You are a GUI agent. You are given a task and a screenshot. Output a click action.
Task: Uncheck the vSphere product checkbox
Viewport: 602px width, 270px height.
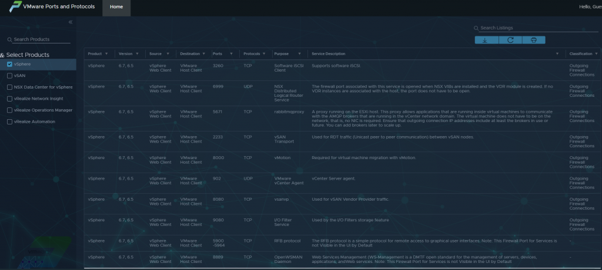(x=9, y=65)
